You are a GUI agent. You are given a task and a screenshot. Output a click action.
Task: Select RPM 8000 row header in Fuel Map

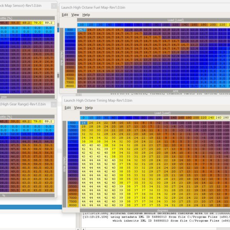point(70,86)
